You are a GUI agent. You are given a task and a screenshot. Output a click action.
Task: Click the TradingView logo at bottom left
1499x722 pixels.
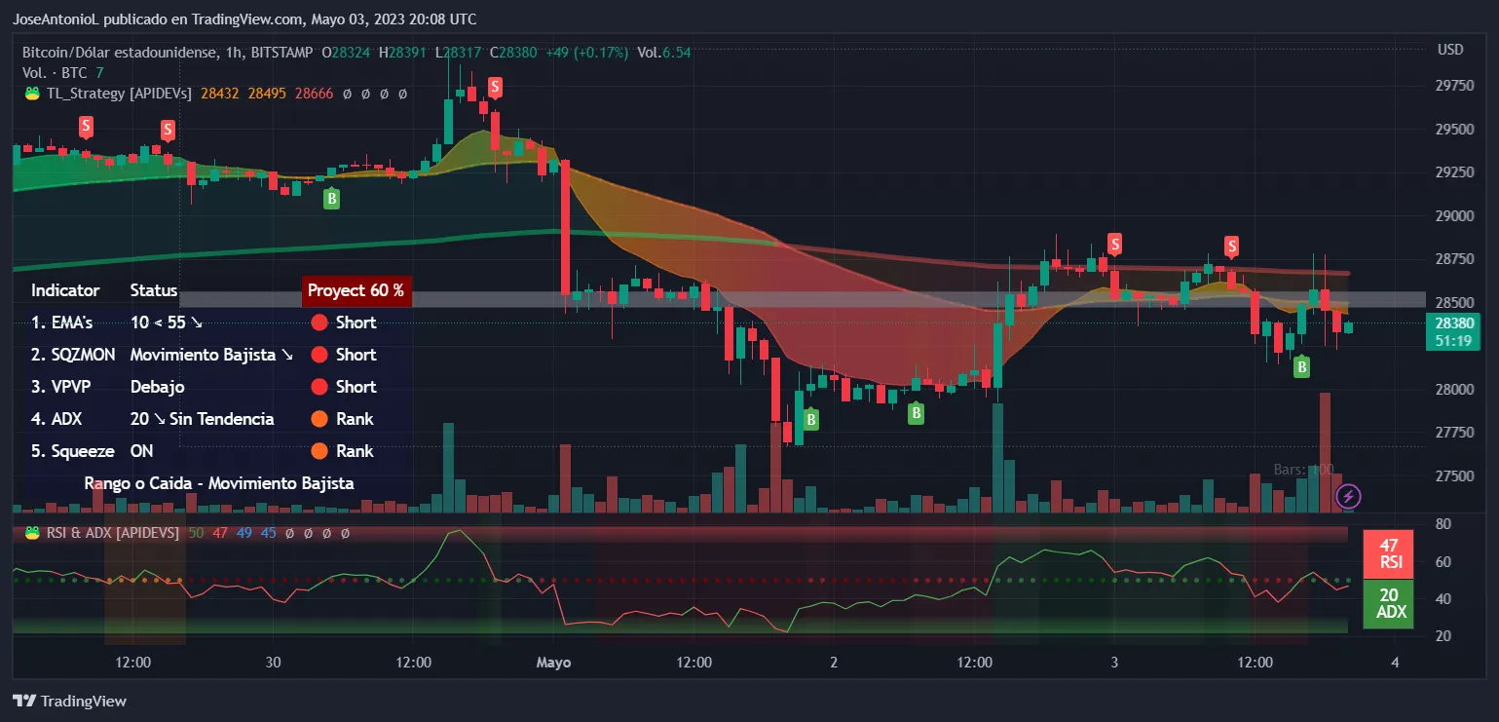pos(21,701)
